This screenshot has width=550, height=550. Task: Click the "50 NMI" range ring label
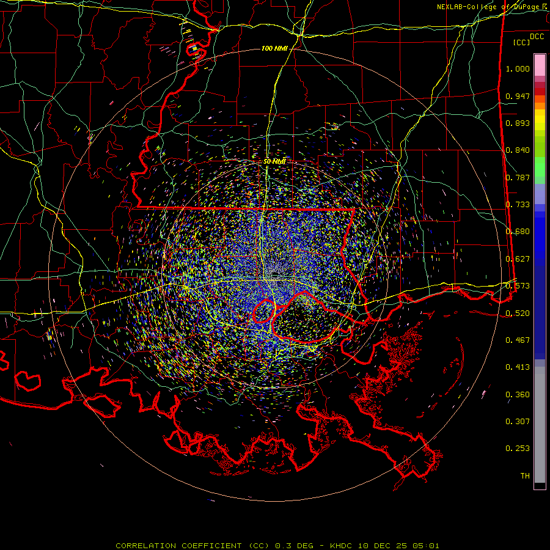[x=274, y=161]
